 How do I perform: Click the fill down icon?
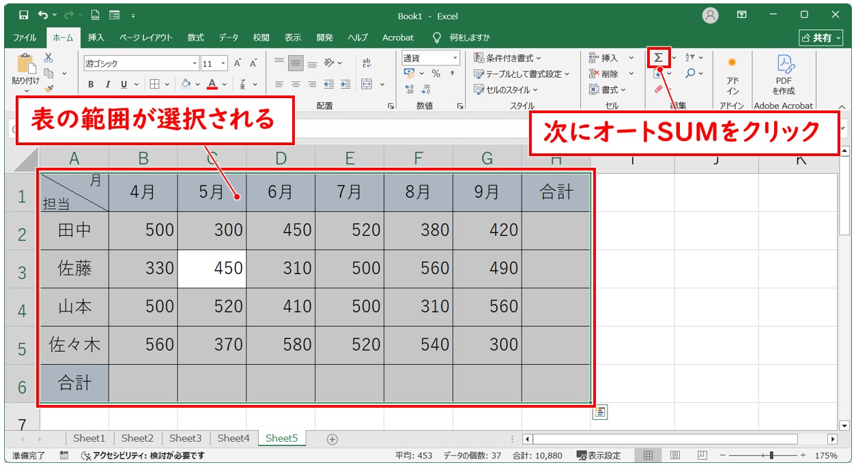[x=658, y=73]
